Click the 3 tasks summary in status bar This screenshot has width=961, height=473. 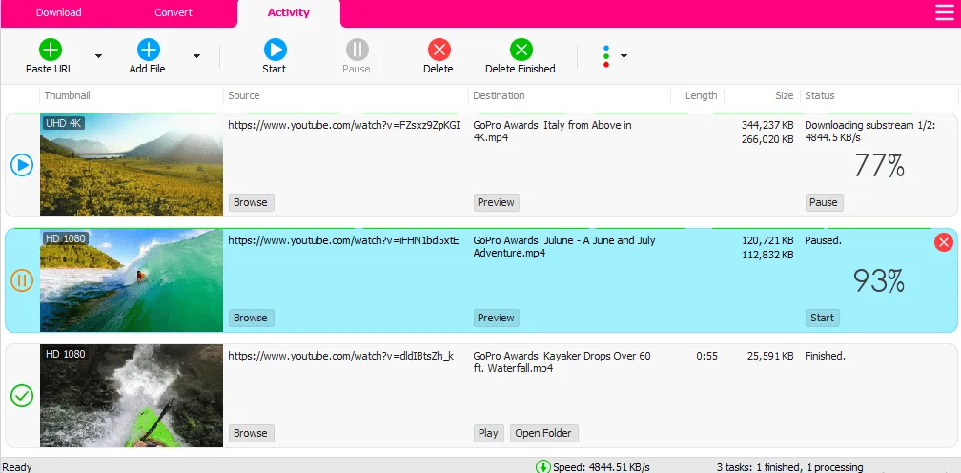pyautogui.click(x=789, y=467)
